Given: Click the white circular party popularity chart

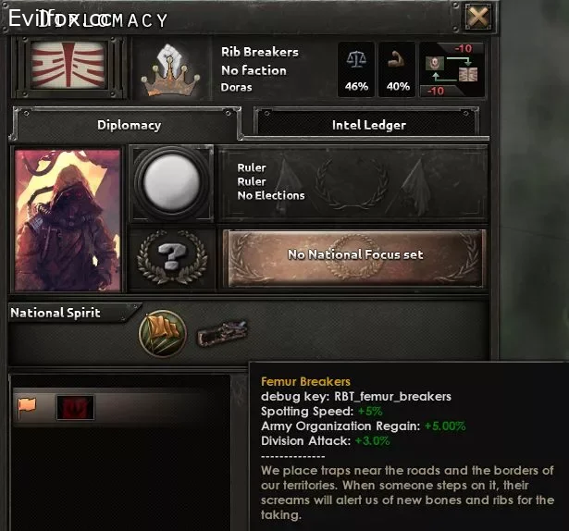Looking at the screenshot, I should [x=172, y=182].
